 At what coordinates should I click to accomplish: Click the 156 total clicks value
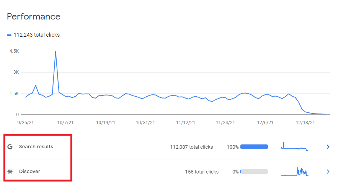pyautogui.click(x=202, y=172)
